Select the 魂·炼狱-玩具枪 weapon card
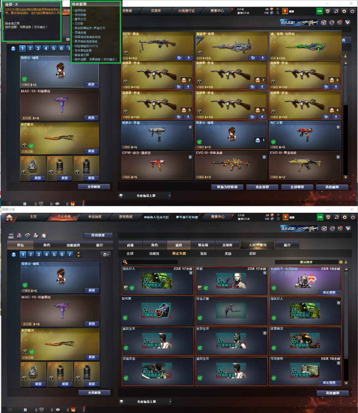Viewport: 358px width, 413px height. 305,46
